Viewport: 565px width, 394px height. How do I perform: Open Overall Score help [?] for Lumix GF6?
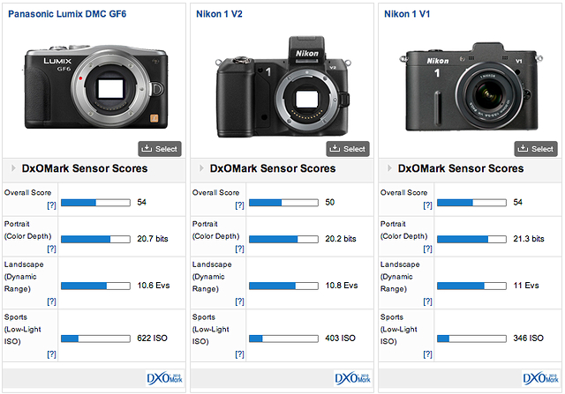point(51,205)
